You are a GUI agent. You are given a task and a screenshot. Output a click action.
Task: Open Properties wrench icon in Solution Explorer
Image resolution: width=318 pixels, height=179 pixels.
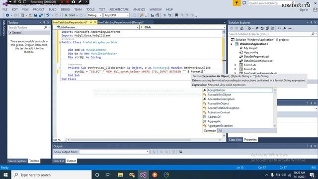[x=285, y=28]
